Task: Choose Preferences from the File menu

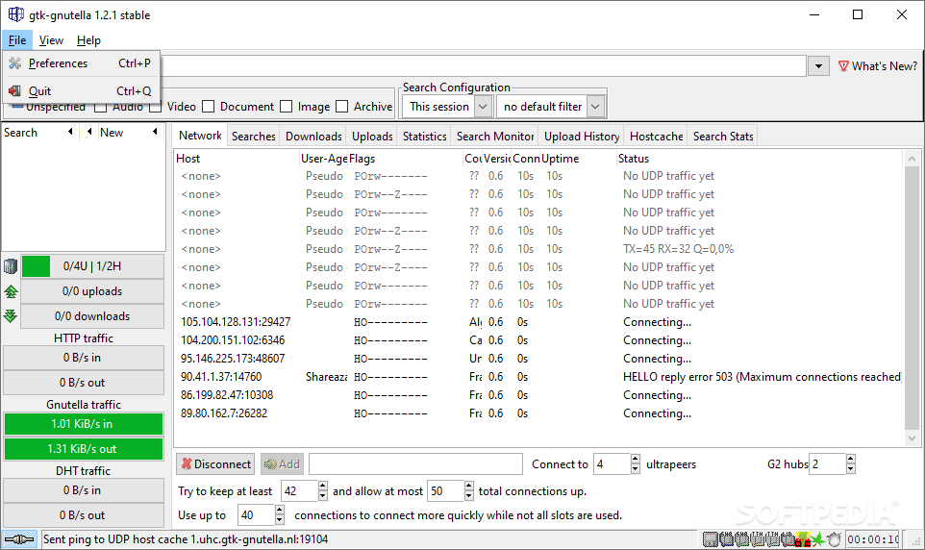Action: click(x=82, y=63)
